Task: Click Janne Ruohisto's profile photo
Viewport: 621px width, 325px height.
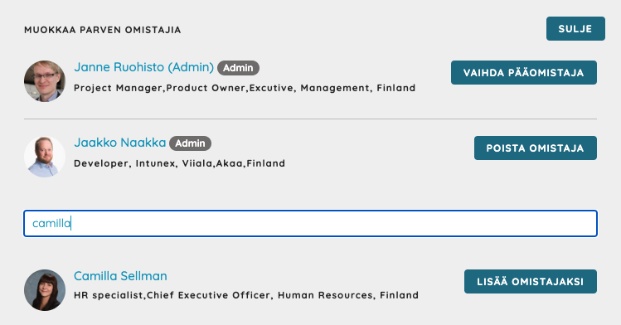Action: click(45, 81)
